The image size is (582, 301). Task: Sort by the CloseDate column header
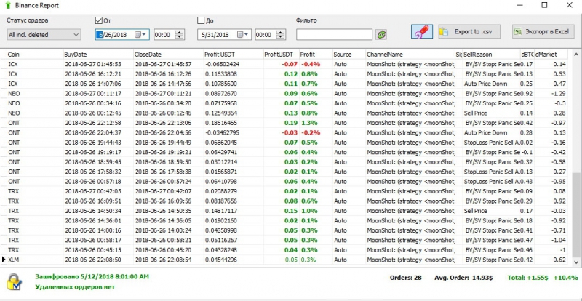169,55
